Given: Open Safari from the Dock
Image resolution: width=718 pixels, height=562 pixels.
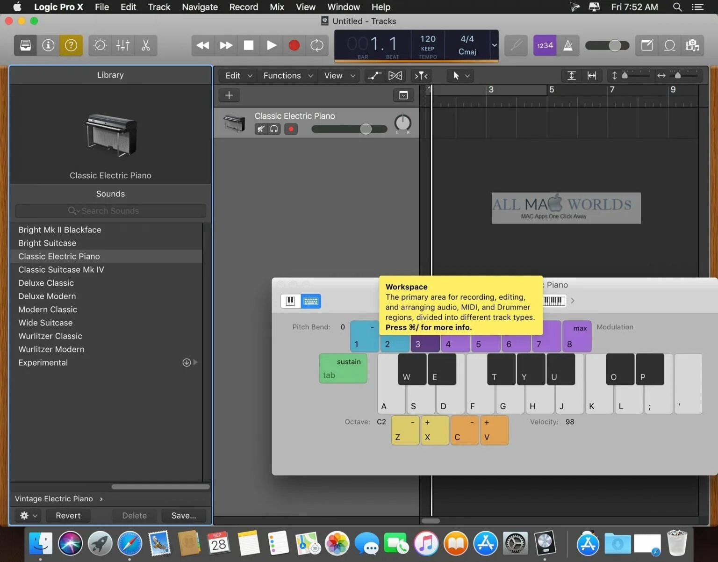Looking at the screenshot, I should pos(129,543).
